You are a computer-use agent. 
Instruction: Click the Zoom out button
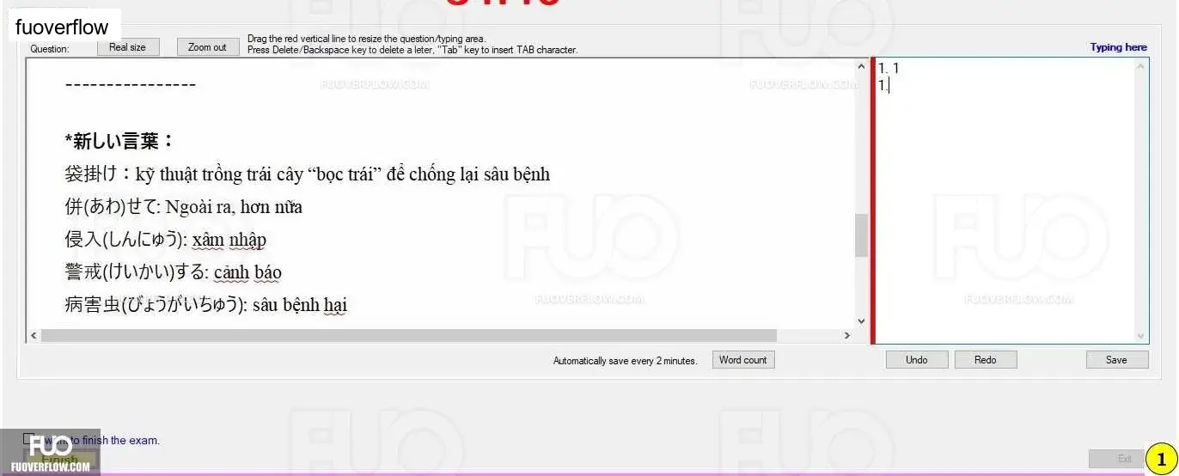pyautogui.click(x=208, y=47)
